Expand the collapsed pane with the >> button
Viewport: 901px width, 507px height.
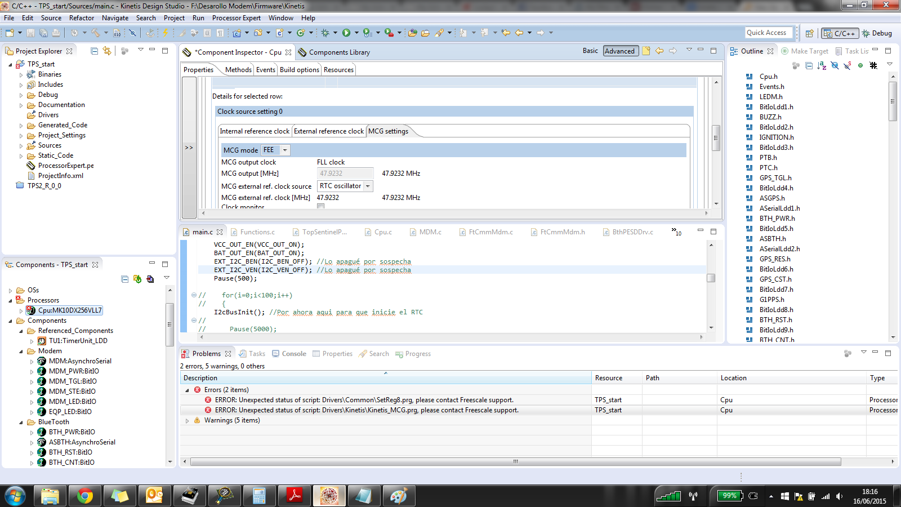pyautogui.click(x=189, y=148)
